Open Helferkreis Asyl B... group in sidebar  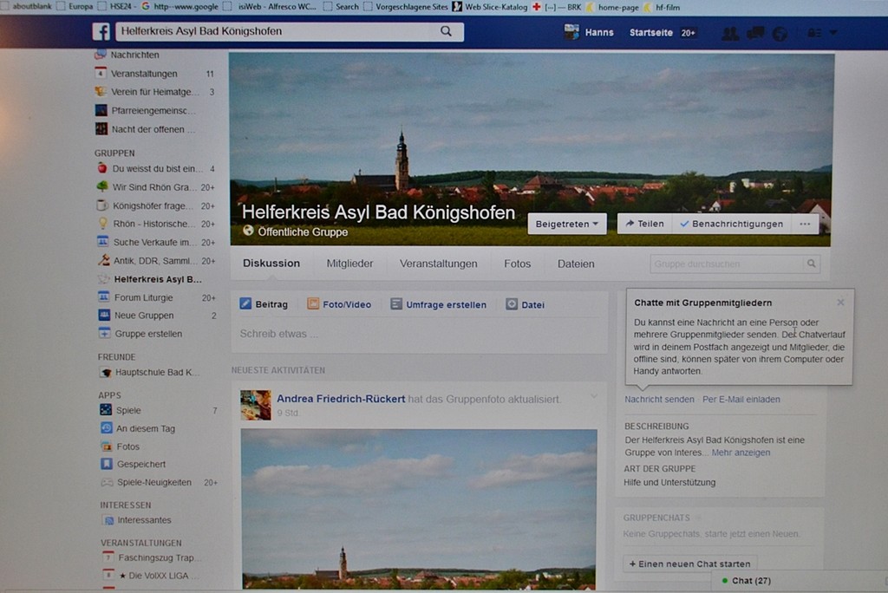(158, 279)
